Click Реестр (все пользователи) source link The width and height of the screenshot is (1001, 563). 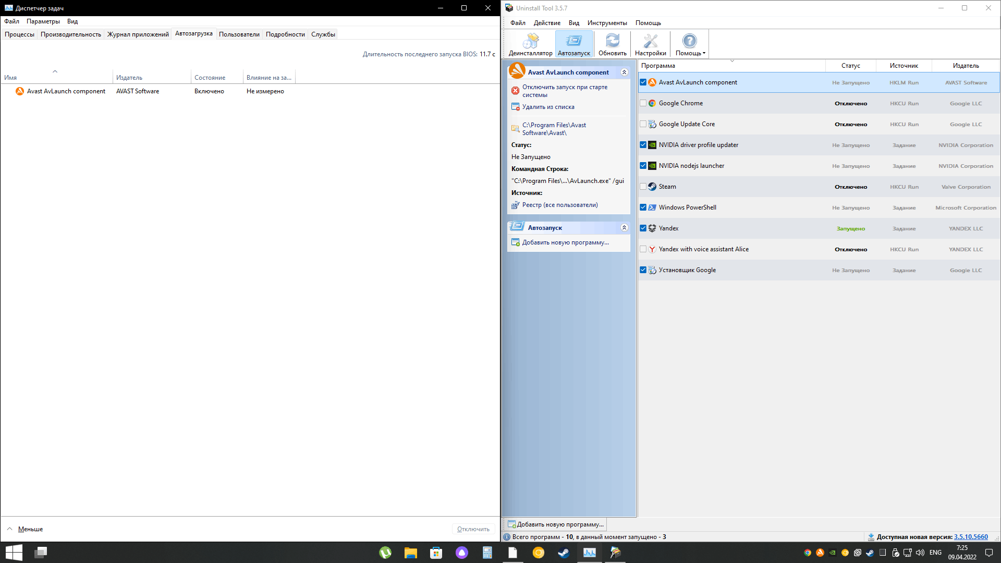[560, 205]
